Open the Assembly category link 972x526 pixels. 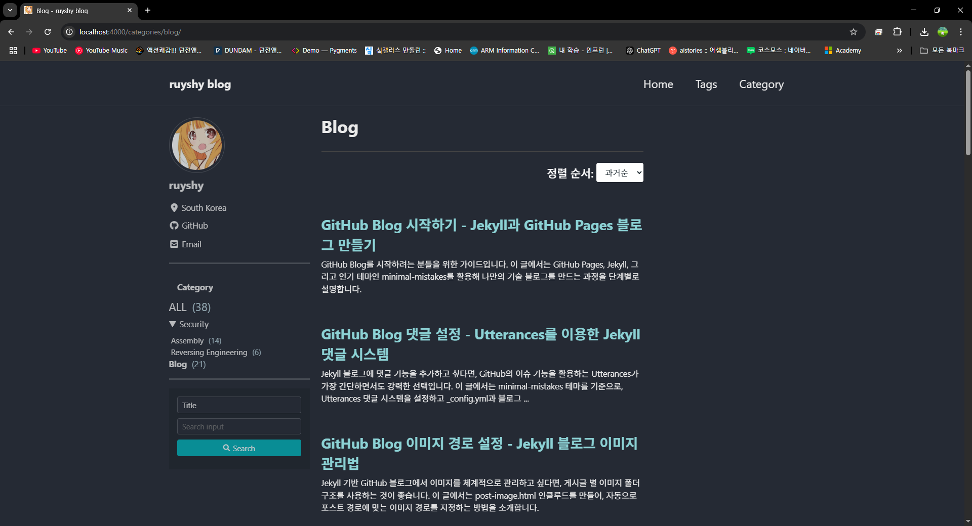[x=187, y=341]
